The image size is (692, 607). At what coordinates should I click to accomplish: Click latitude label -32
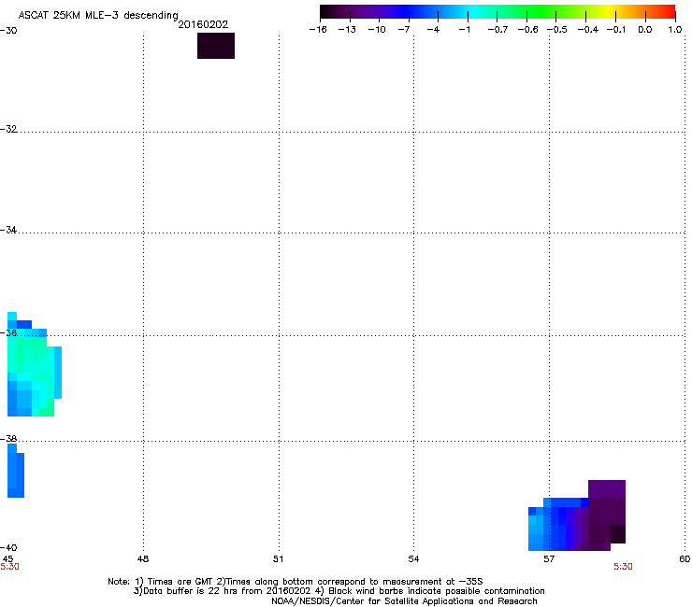8,129
